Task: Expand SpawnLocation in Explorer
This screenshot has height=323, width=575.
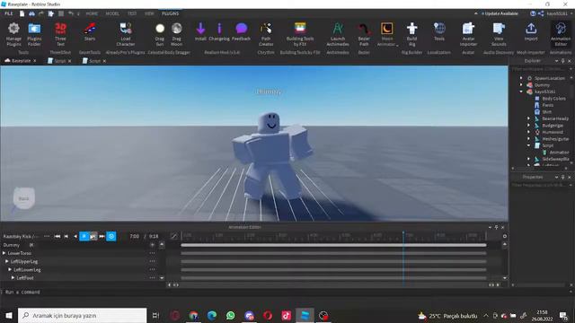Action: tap(521, 78)
